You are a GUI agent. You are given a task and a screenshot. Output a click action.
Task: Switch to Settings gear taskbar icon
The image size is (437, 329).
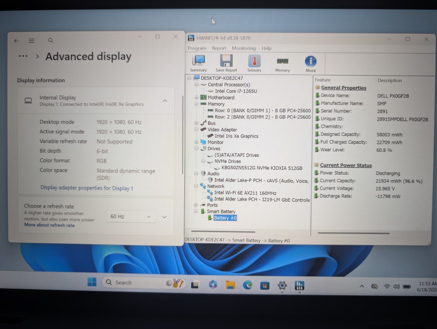pos(282,286)
